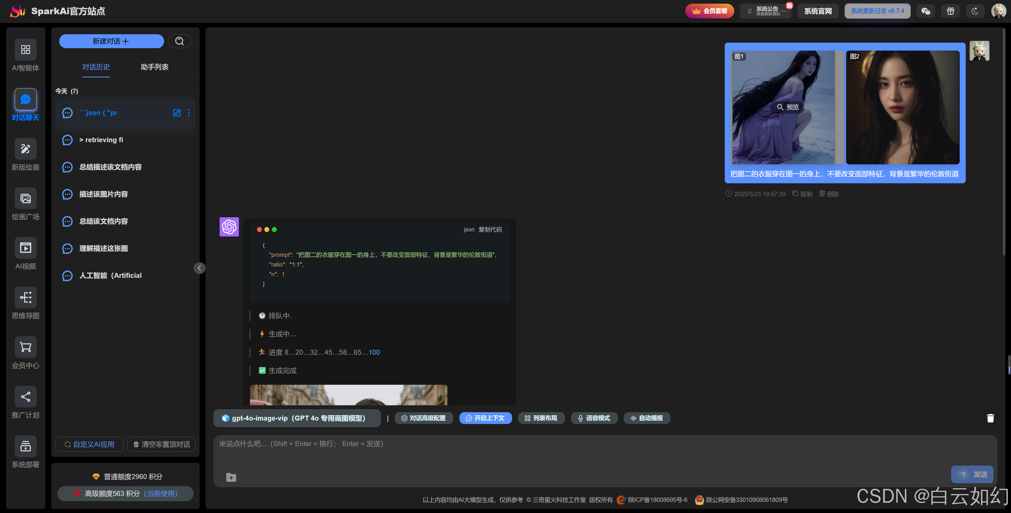Image resolution: width=1011 pixels, height=513 pixels.
Task: Click the search conversations magnifier icon
Action: click(180, 41)
